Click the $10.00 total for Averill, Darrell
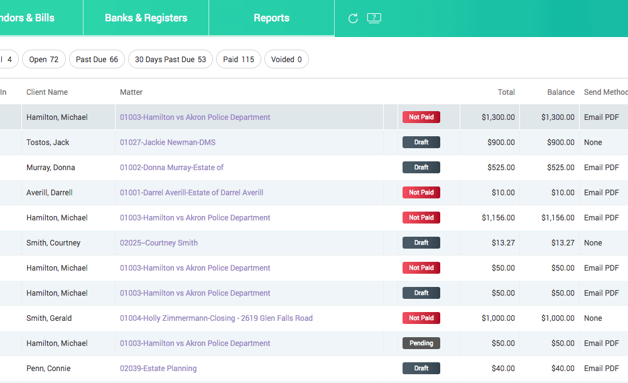 pyautogui.click(x=503, y=193)
